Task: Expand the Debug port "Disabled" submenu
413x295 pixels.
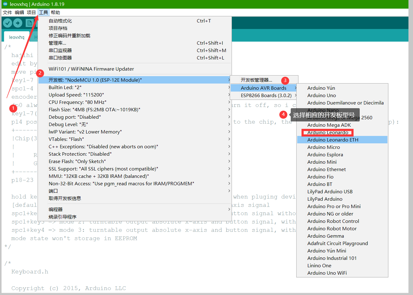Action: coord(135,117)
